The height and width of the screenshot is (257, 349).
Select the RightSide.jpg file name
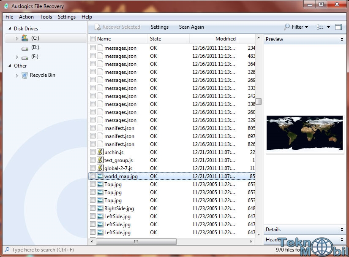click(119, 208)
